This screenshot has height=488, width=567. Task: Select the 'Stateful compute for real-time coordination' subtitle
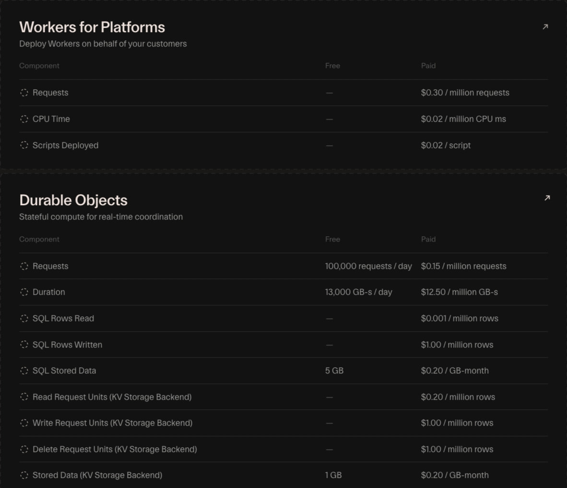point(101,217)
